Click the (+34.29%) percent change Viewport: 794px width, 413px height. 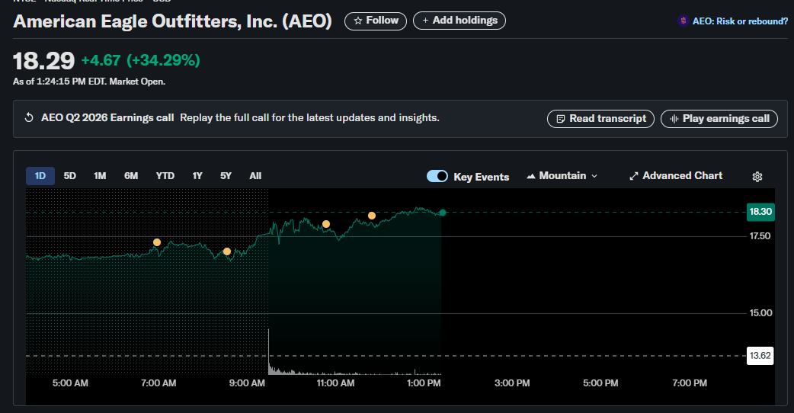(163, 60)
